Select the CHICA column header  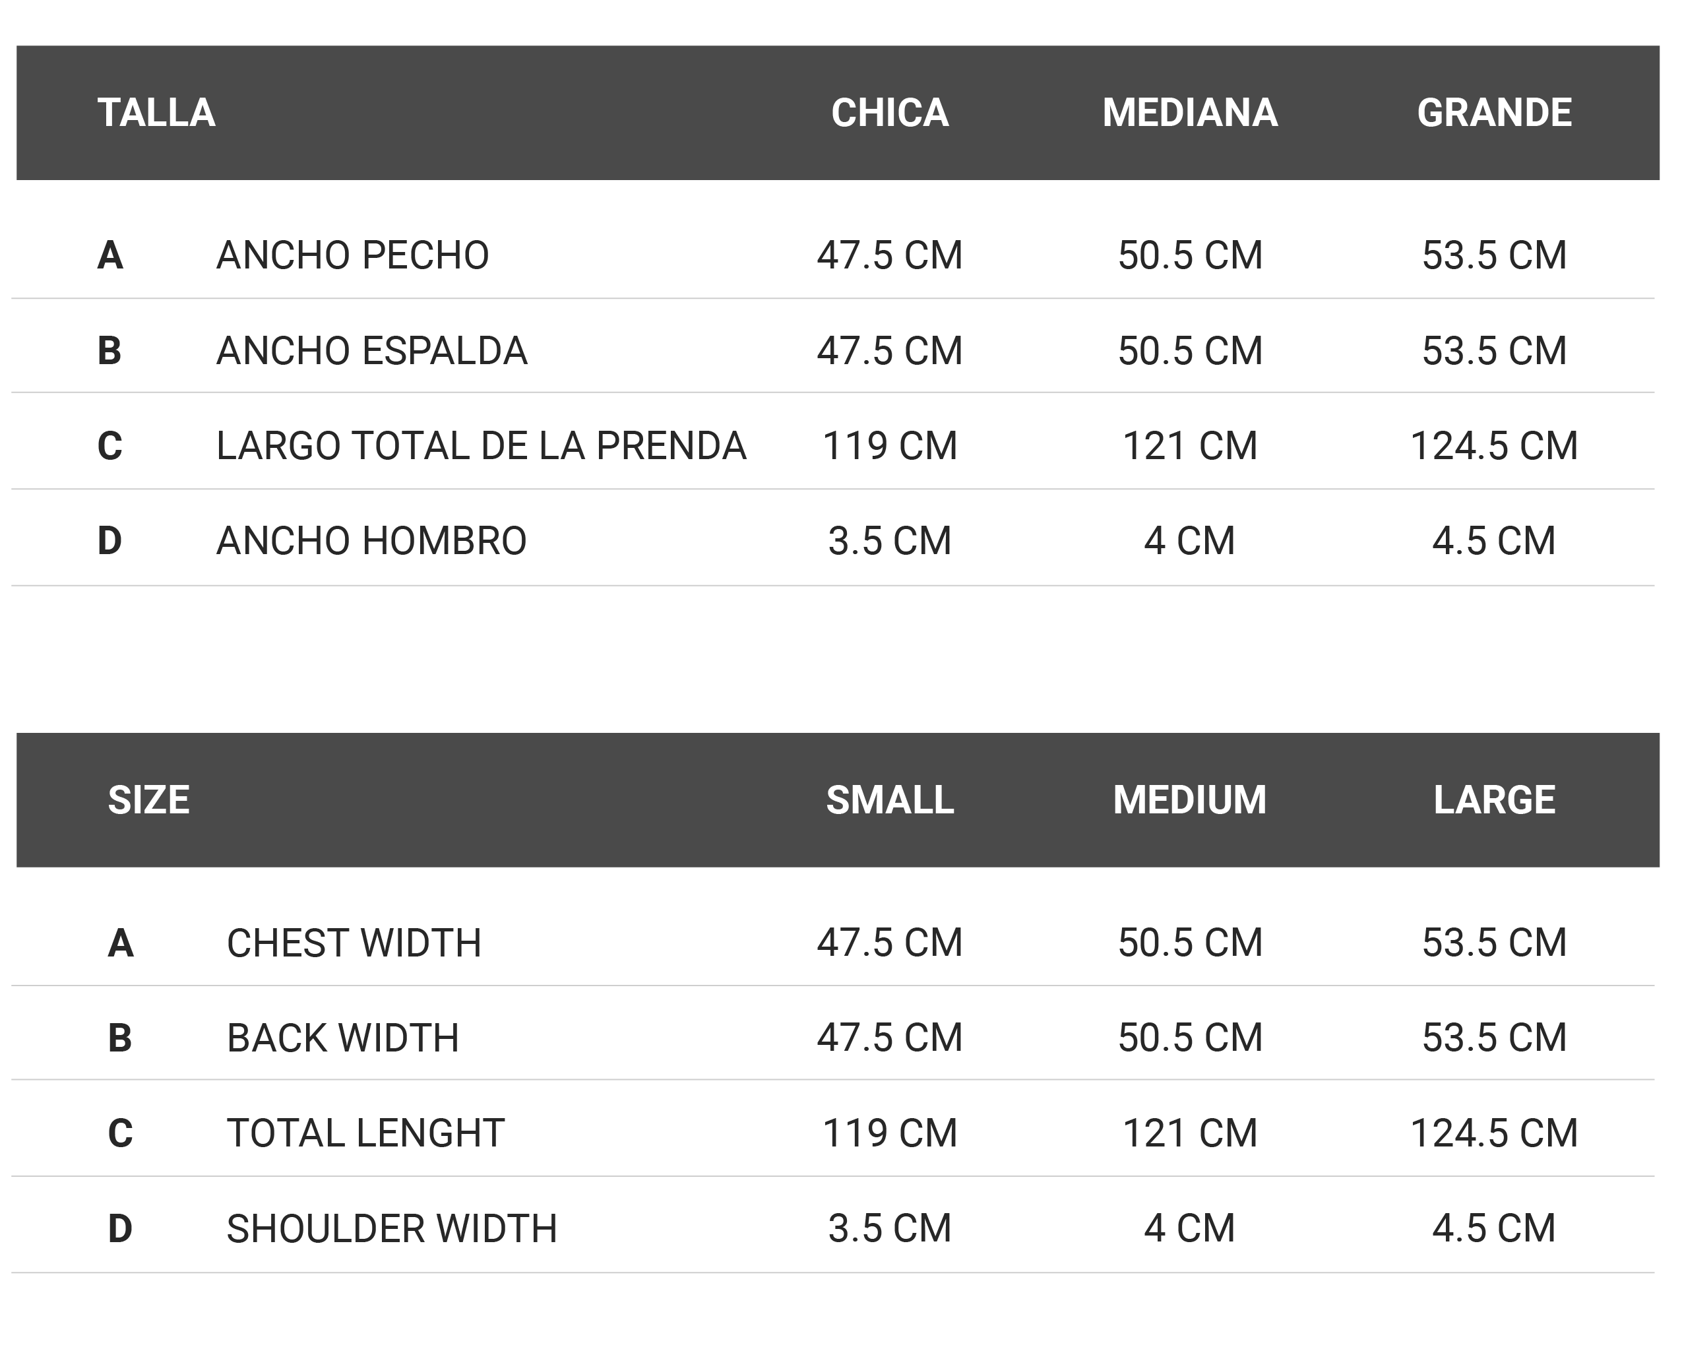tap(890, 113)
